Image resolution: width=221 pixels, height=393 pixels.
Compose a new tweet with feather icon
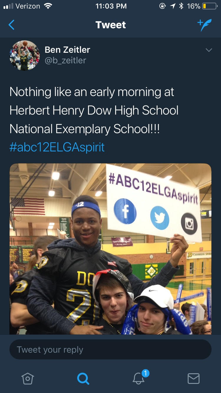point(204,25)
